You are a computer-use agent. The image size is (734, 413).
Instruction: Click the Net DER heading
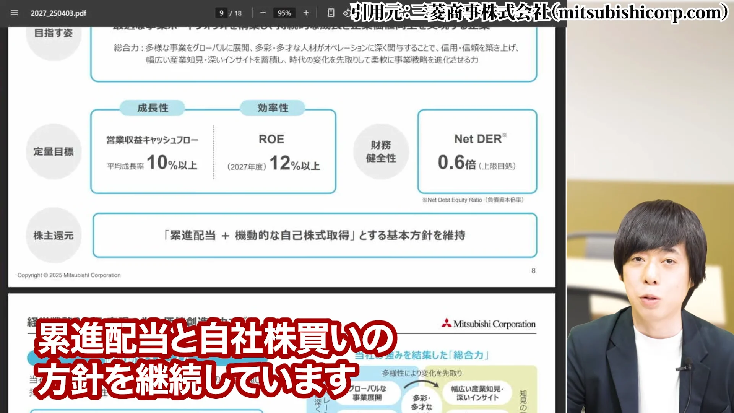(480, 138)
